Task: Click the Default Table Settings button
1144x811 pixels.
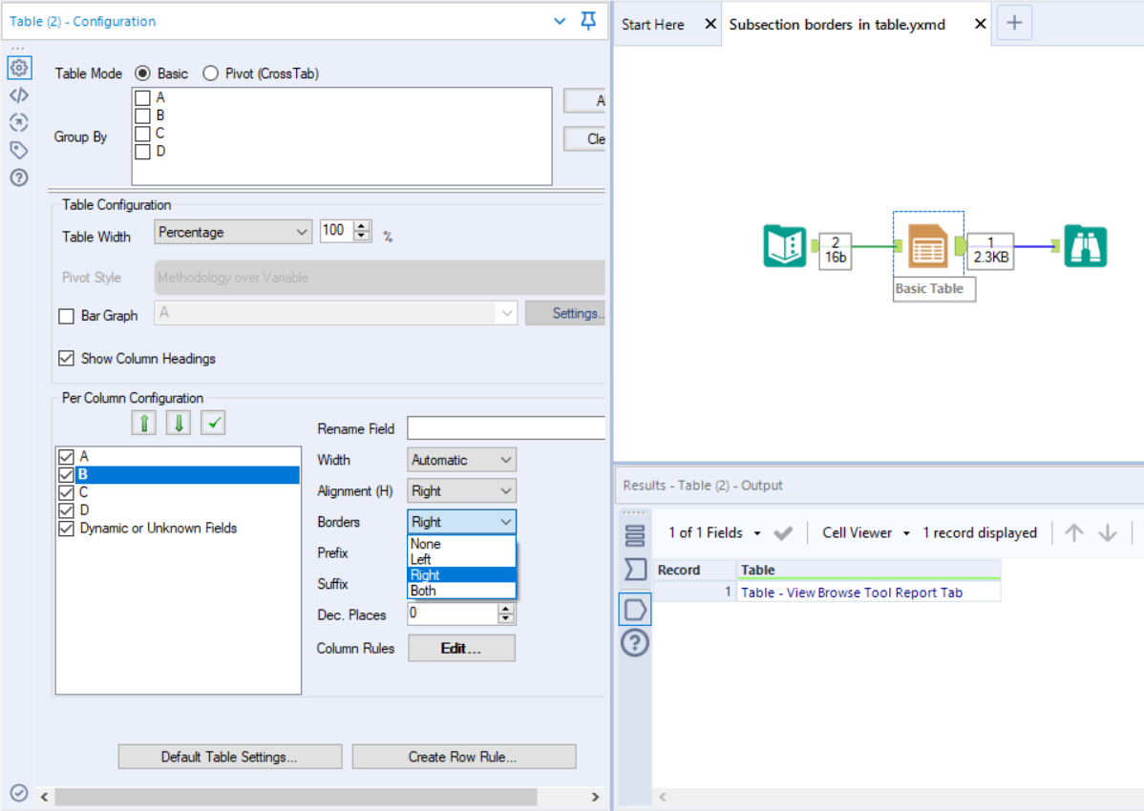Action: click(x=229, y=756)
